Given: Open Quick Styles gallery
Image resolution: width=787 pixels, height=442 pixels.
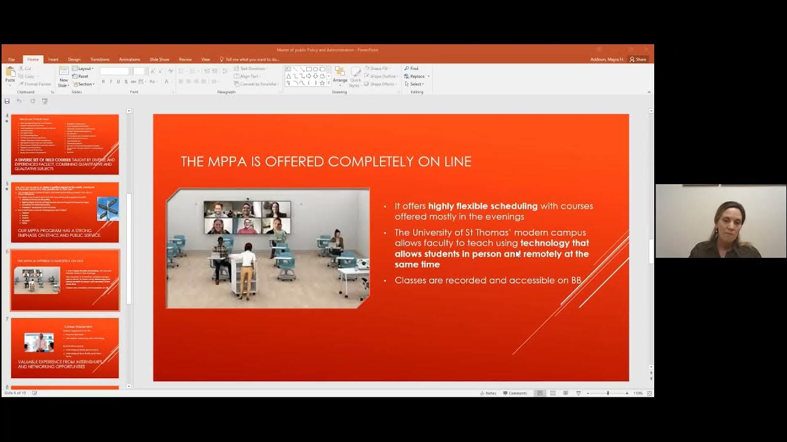Looking at the screenshot, I should point(355,76).
